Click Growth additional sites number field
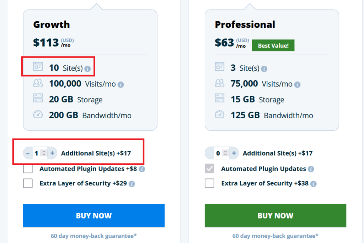 [x=37, y=153]
